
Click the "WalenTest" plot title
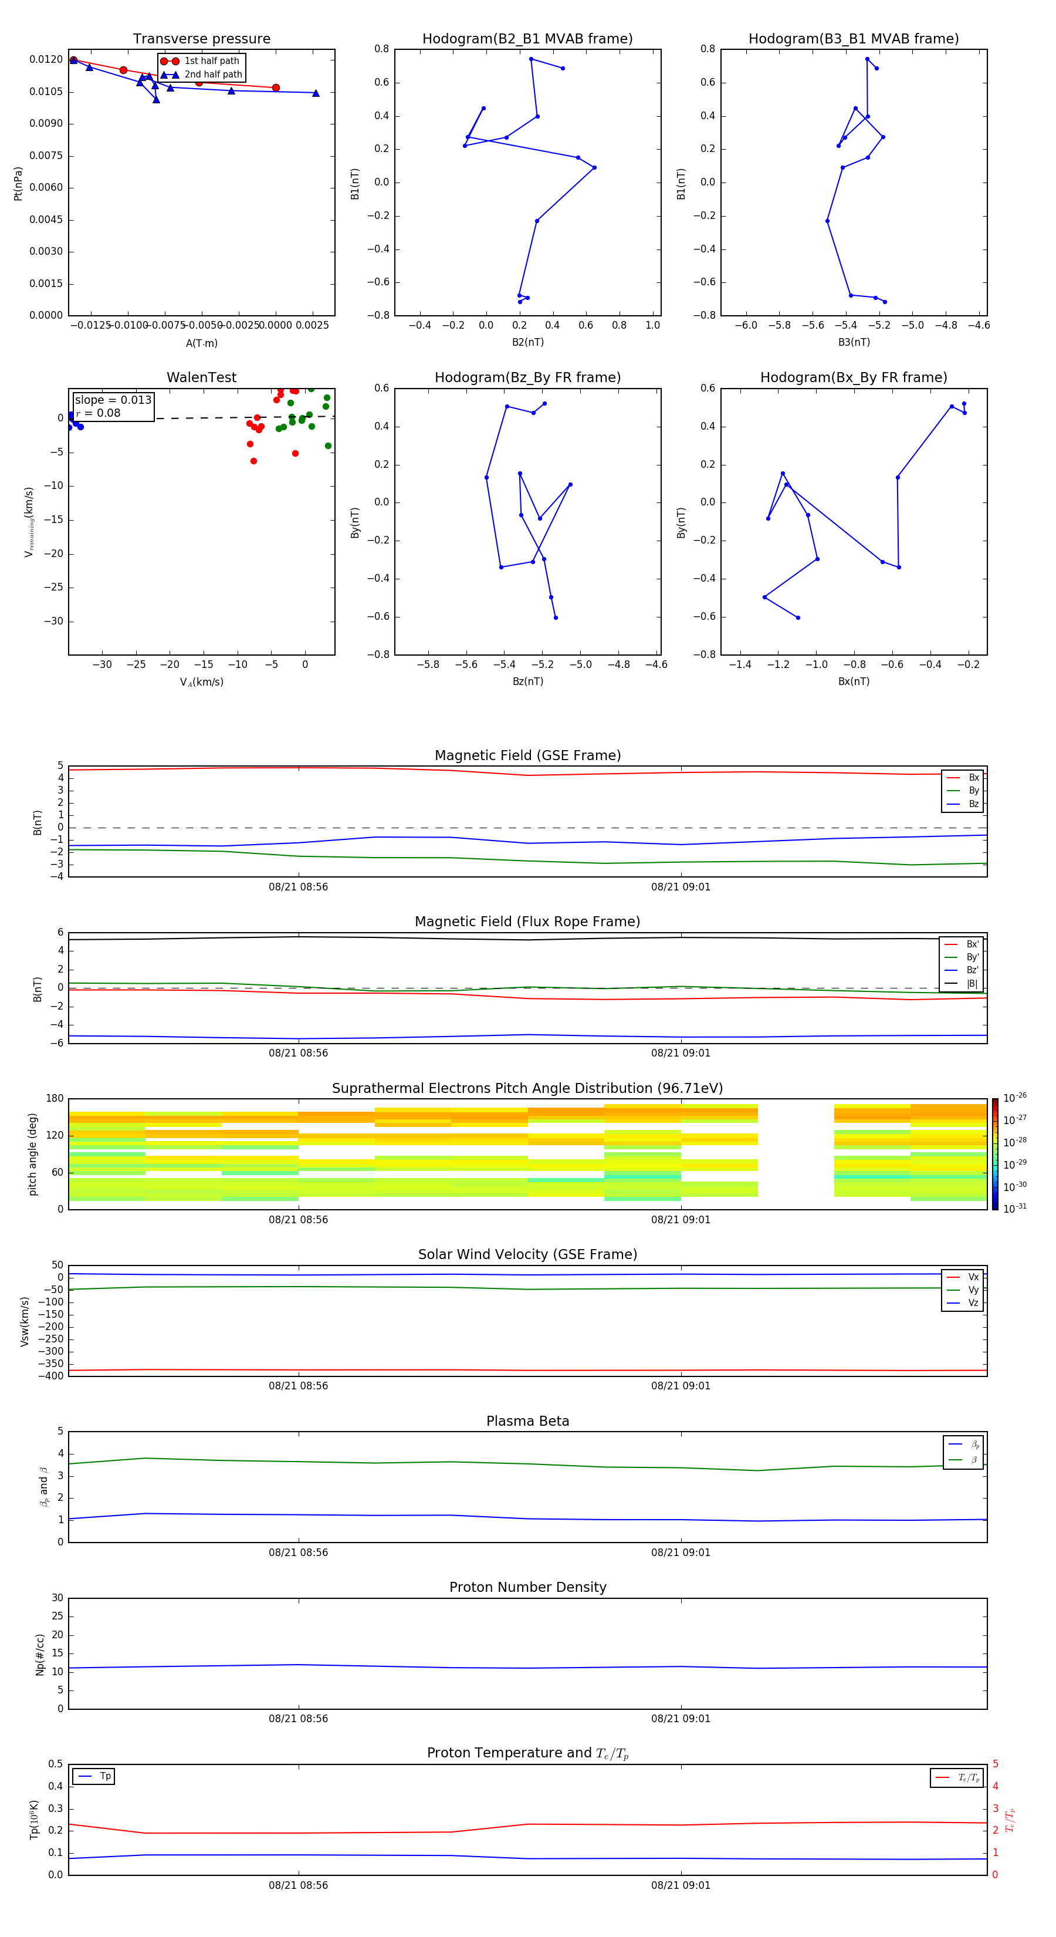pos(201,377)
